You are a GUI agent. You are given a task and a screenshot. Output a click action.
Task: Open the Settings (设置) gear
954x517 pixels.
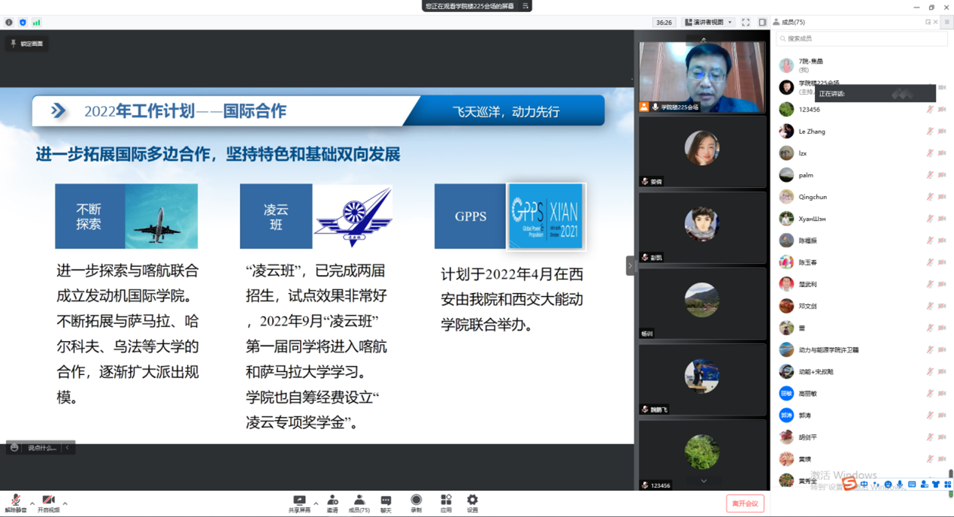pyautogui.click(x=472, y=503)
